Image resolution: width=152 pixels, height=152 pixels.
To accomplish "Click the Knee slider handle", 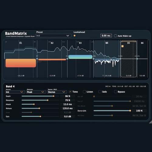I will pos(31,112).
